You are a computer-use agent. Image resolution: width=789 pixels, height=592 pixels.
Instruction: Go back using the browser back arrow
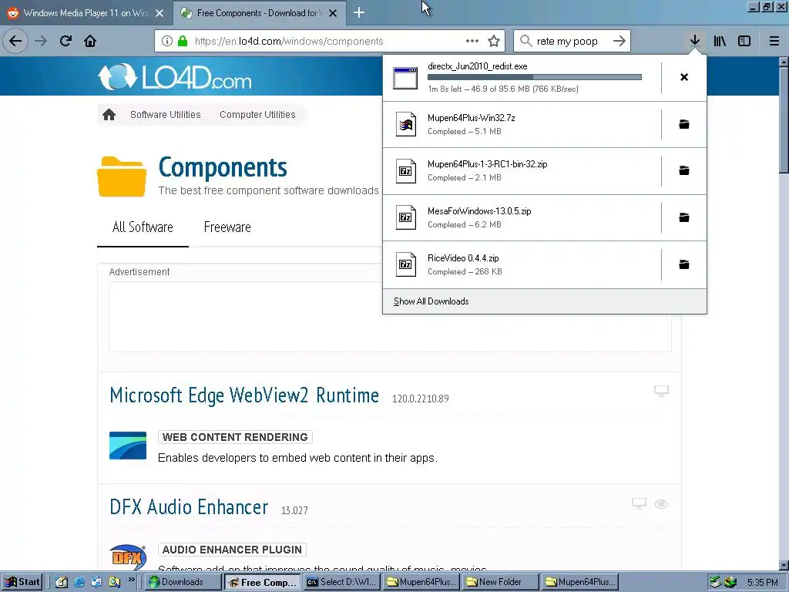15,41
